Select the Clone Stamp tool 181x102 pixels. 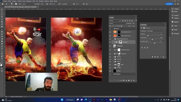tap(2, 31)
